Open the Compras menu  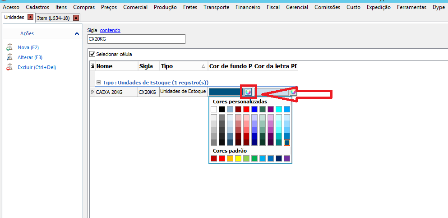84,7
